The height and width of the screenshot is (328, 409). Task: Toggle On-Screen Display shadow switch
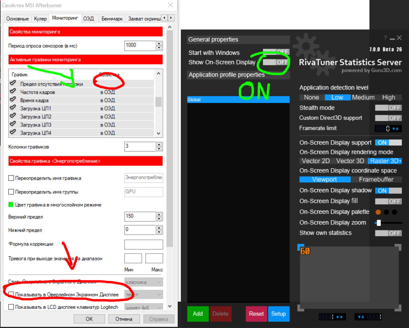tap(388, 191)
